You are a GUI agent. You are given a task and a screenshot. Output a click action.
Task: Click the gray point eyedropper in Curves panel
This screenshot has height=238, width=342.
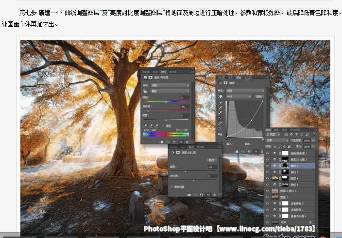220,108
